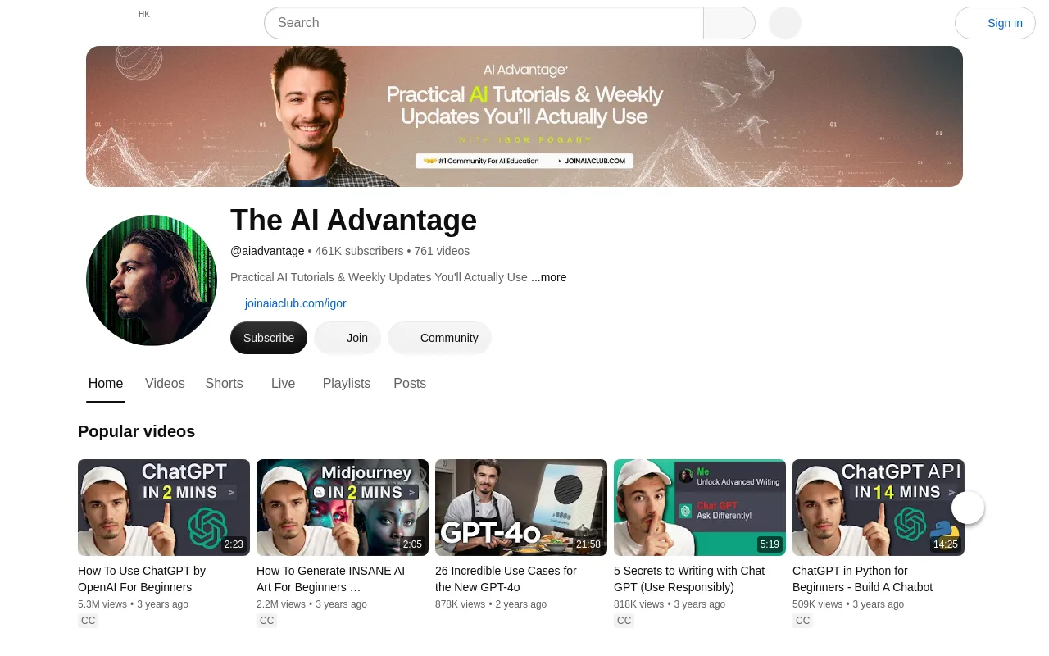Open the Playlists tab
The height and width of the screenshot is (656, 1049).
tap(347, 384)
